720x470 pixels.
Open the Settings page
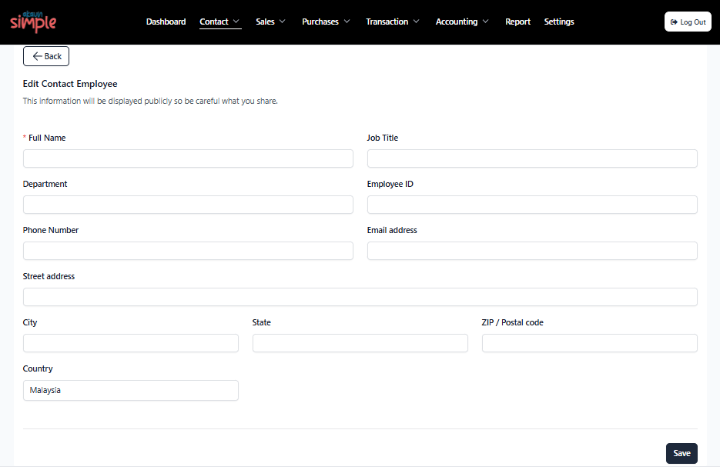(559, 22)
